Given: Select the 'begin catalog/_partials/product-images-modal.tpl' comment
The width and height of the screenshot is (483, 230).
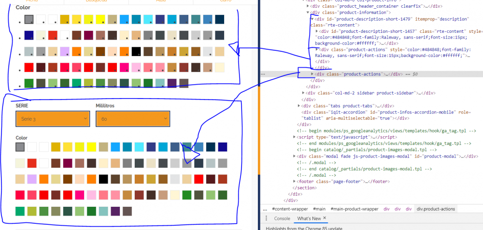Looking at the screenshot, I should pyautogui.click(x=367, y=149).
